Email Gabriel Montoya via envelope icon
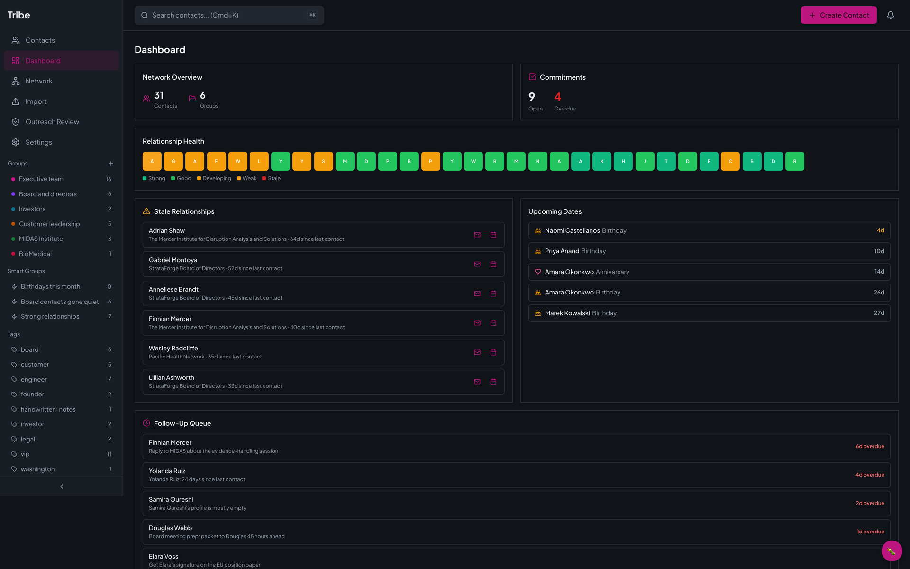The height and width of the screenshot is (569, 910). point(477,264)
